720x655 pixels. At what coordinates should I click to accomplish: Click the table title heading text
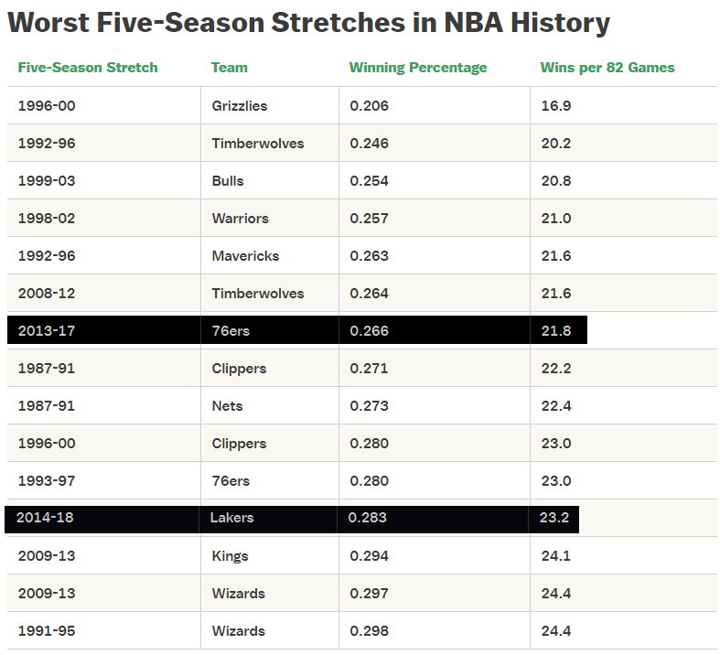click(309, 23)
